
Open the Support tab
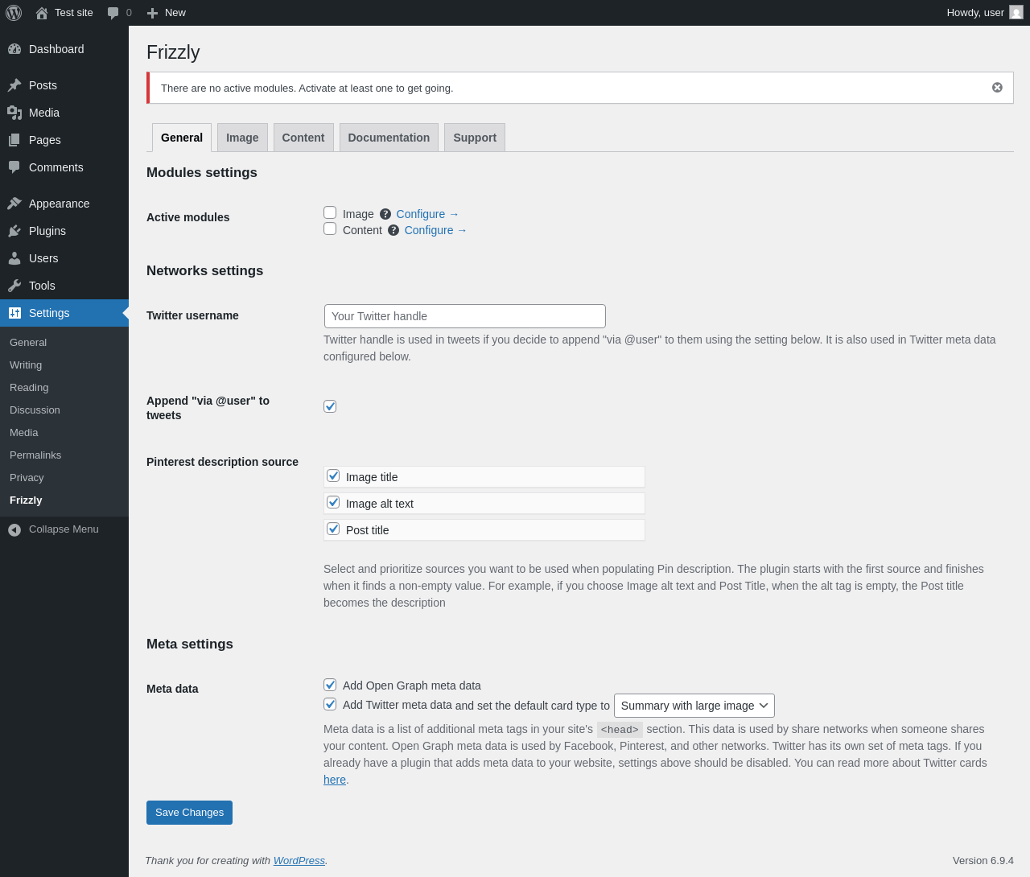[x=475, y=138]
